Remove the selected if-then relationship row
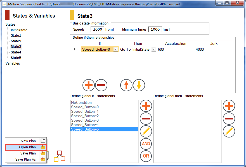This screenshot has width=246, height=167. click(101, 85)
